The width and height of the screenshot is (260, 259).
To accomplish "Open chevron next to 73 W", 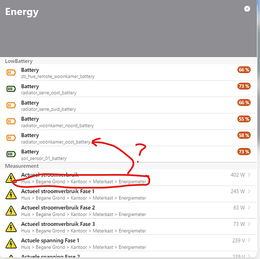I will point(249,224).
